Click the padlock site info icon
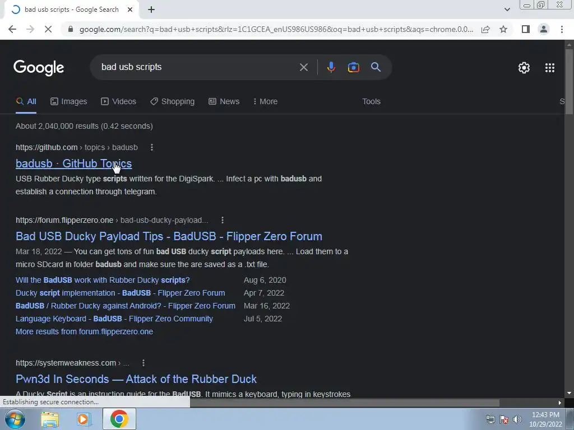This screenshot has width=574, height=430. [71, 29]
